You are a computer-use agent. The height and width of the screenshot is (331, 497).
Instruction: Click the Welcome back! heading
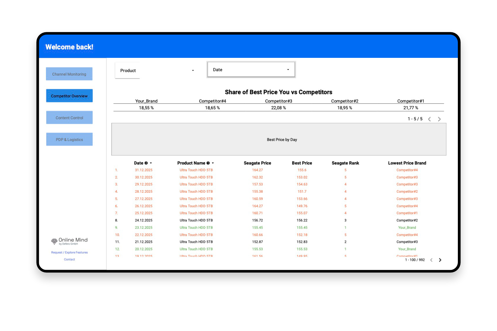tap(69, 47)
